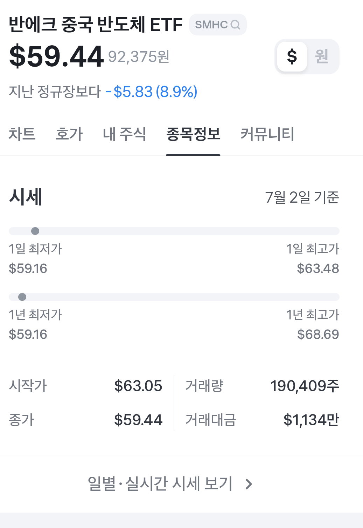
Task: Click the 7월 2일 기준 date label
Action: (x=302, y=197)
